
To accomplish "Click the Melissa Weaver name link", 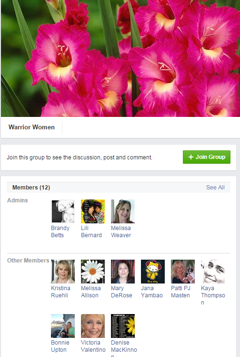I will click(x=121, y=231).
